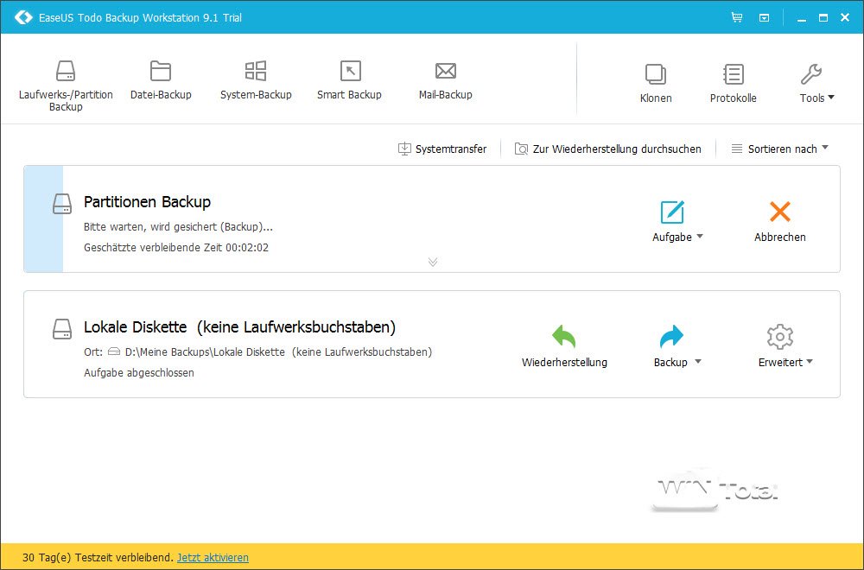Open title bar dropdown menu icon

point(765,17)
